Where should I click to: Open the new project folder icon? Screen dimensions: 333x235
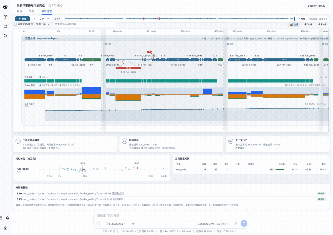pos(6,26)
